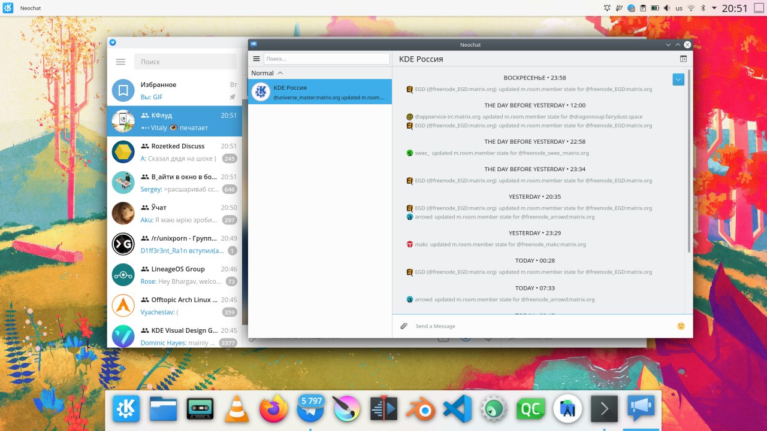Expand hidden system tray icons arrow
Viewport: 767px width, 431px height.
[714, 8]
